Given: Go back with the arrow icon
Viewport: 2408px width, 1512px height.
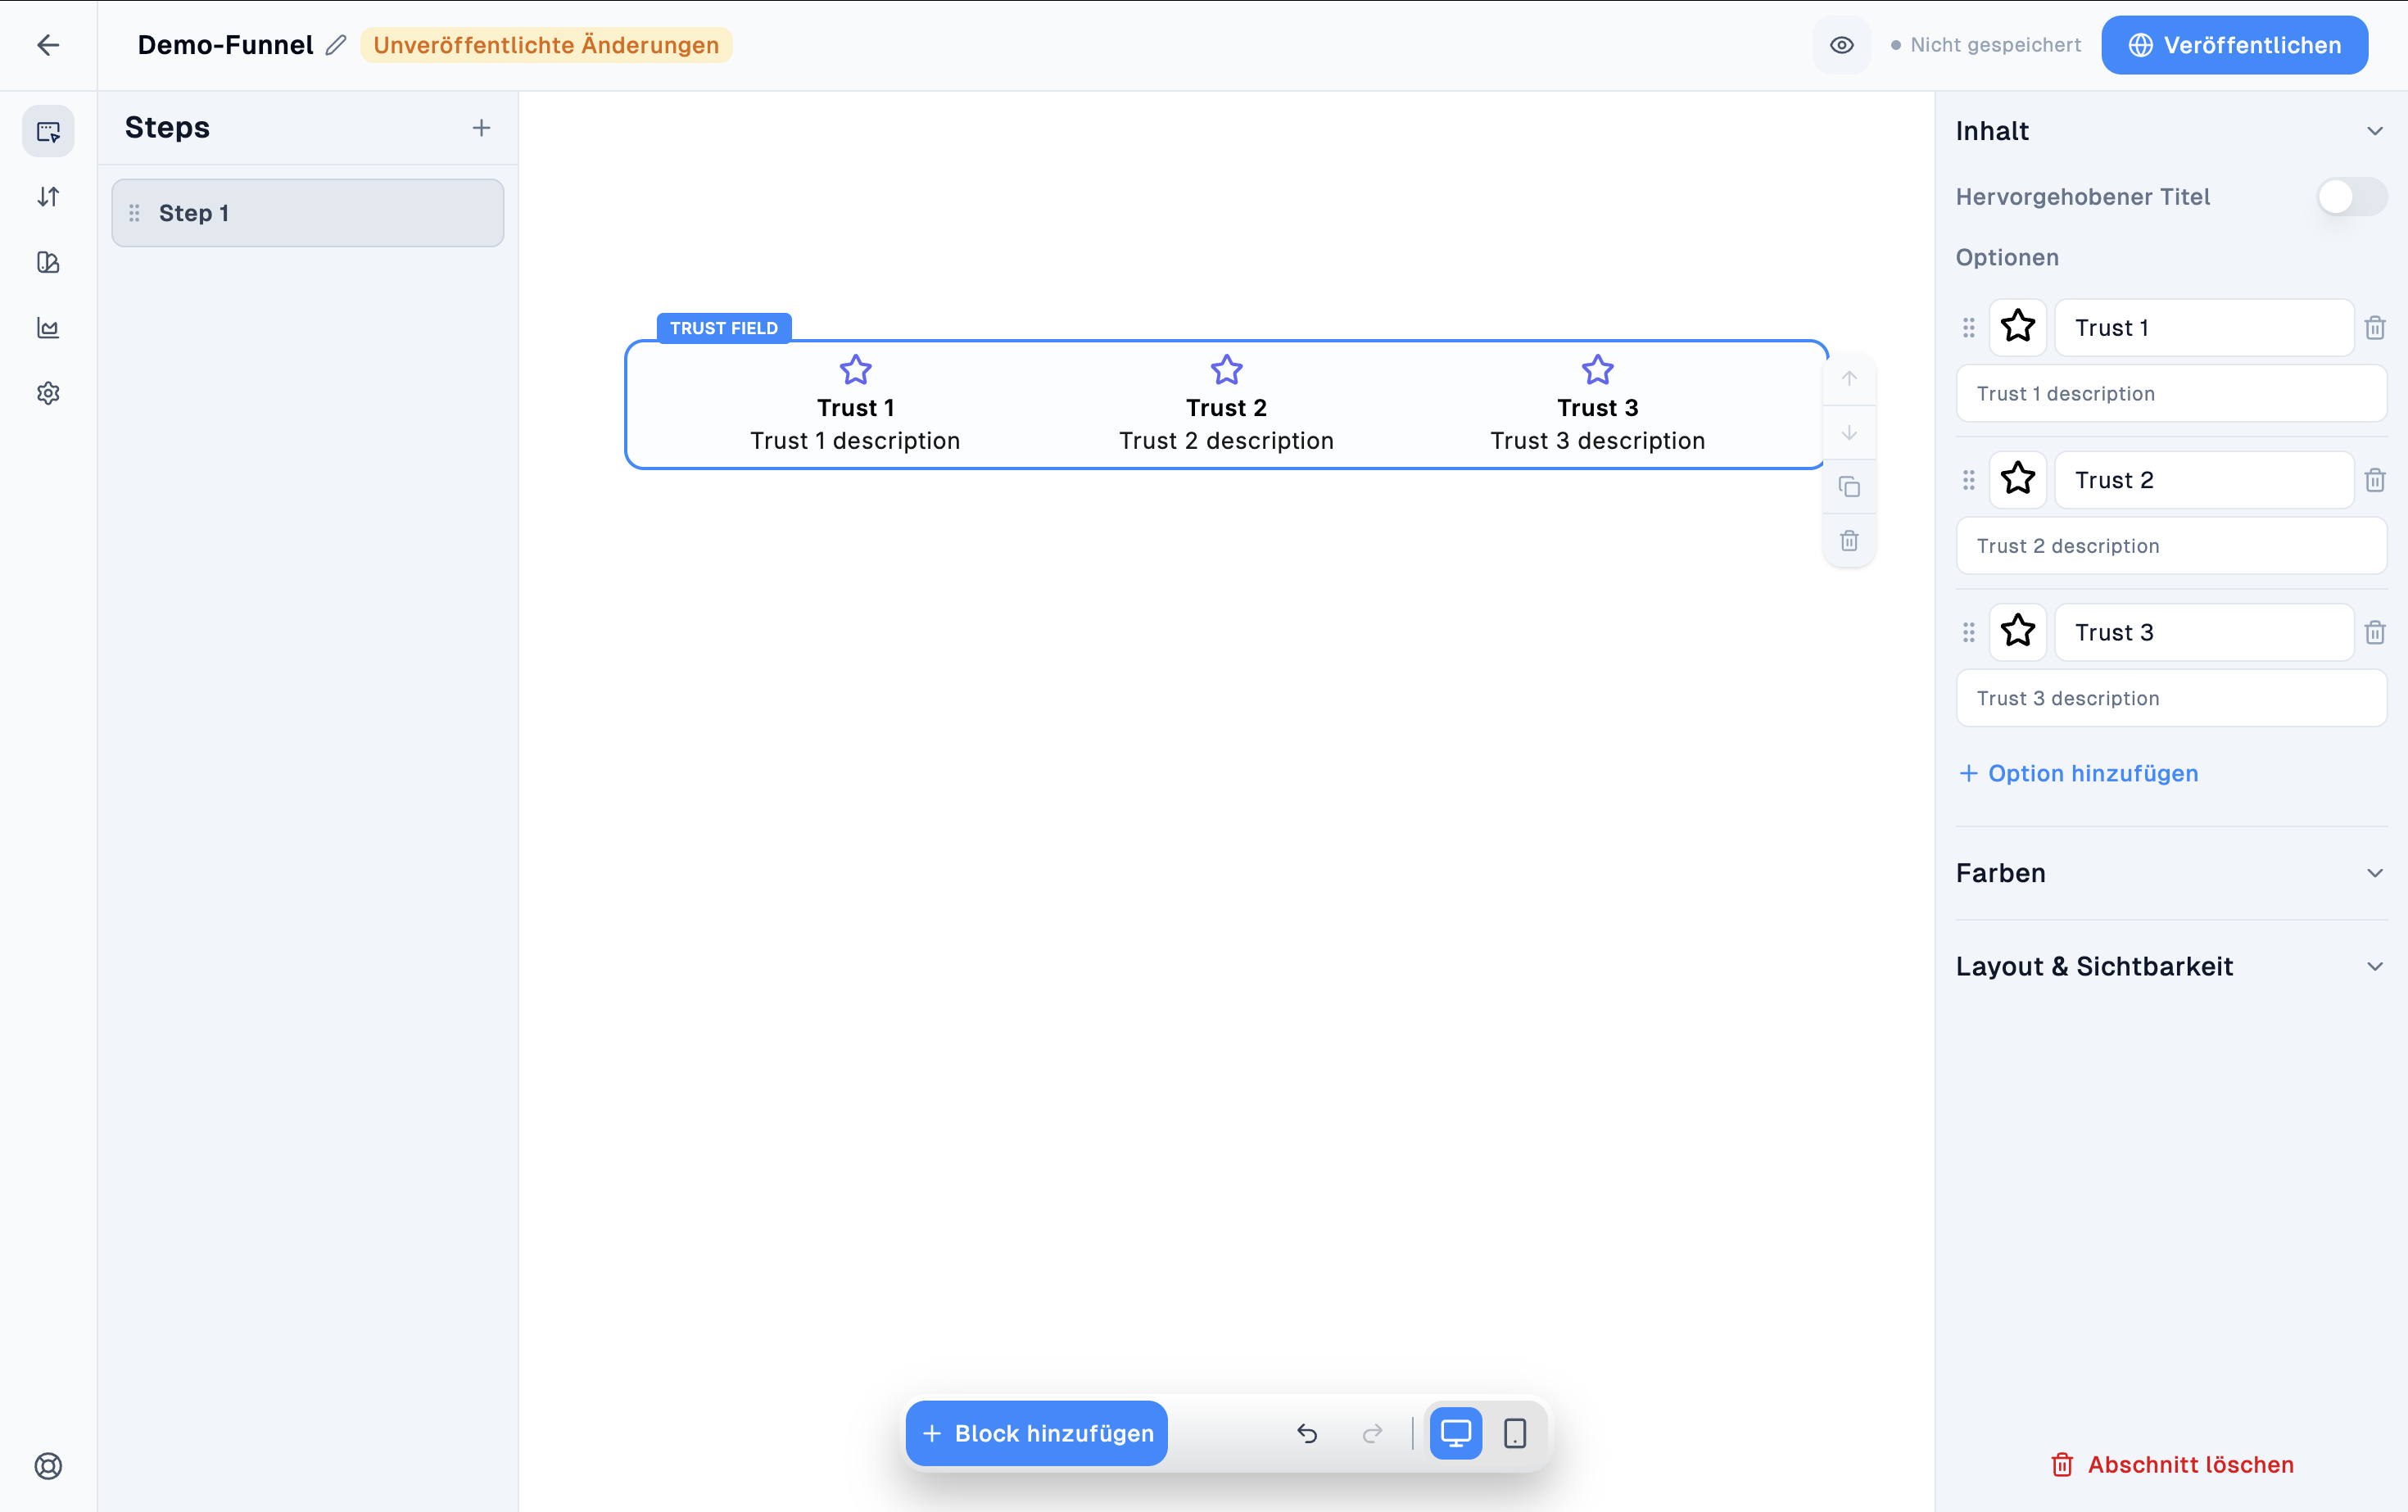Looking at the screenshot, I should coord(48,45).
